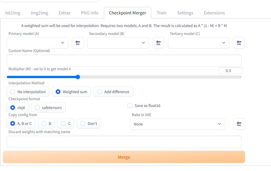The image size is (271, 171).
Task: Switch to the txt2img tab
Action: (x=13, y=13)
